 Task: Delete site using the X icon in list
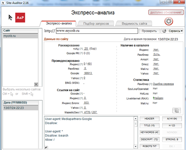[36, 84]
